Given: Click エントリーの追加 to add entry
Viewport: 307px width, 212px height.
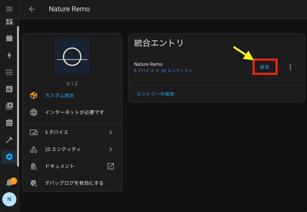Looking at the screenshot, I should tap(156, 94).
